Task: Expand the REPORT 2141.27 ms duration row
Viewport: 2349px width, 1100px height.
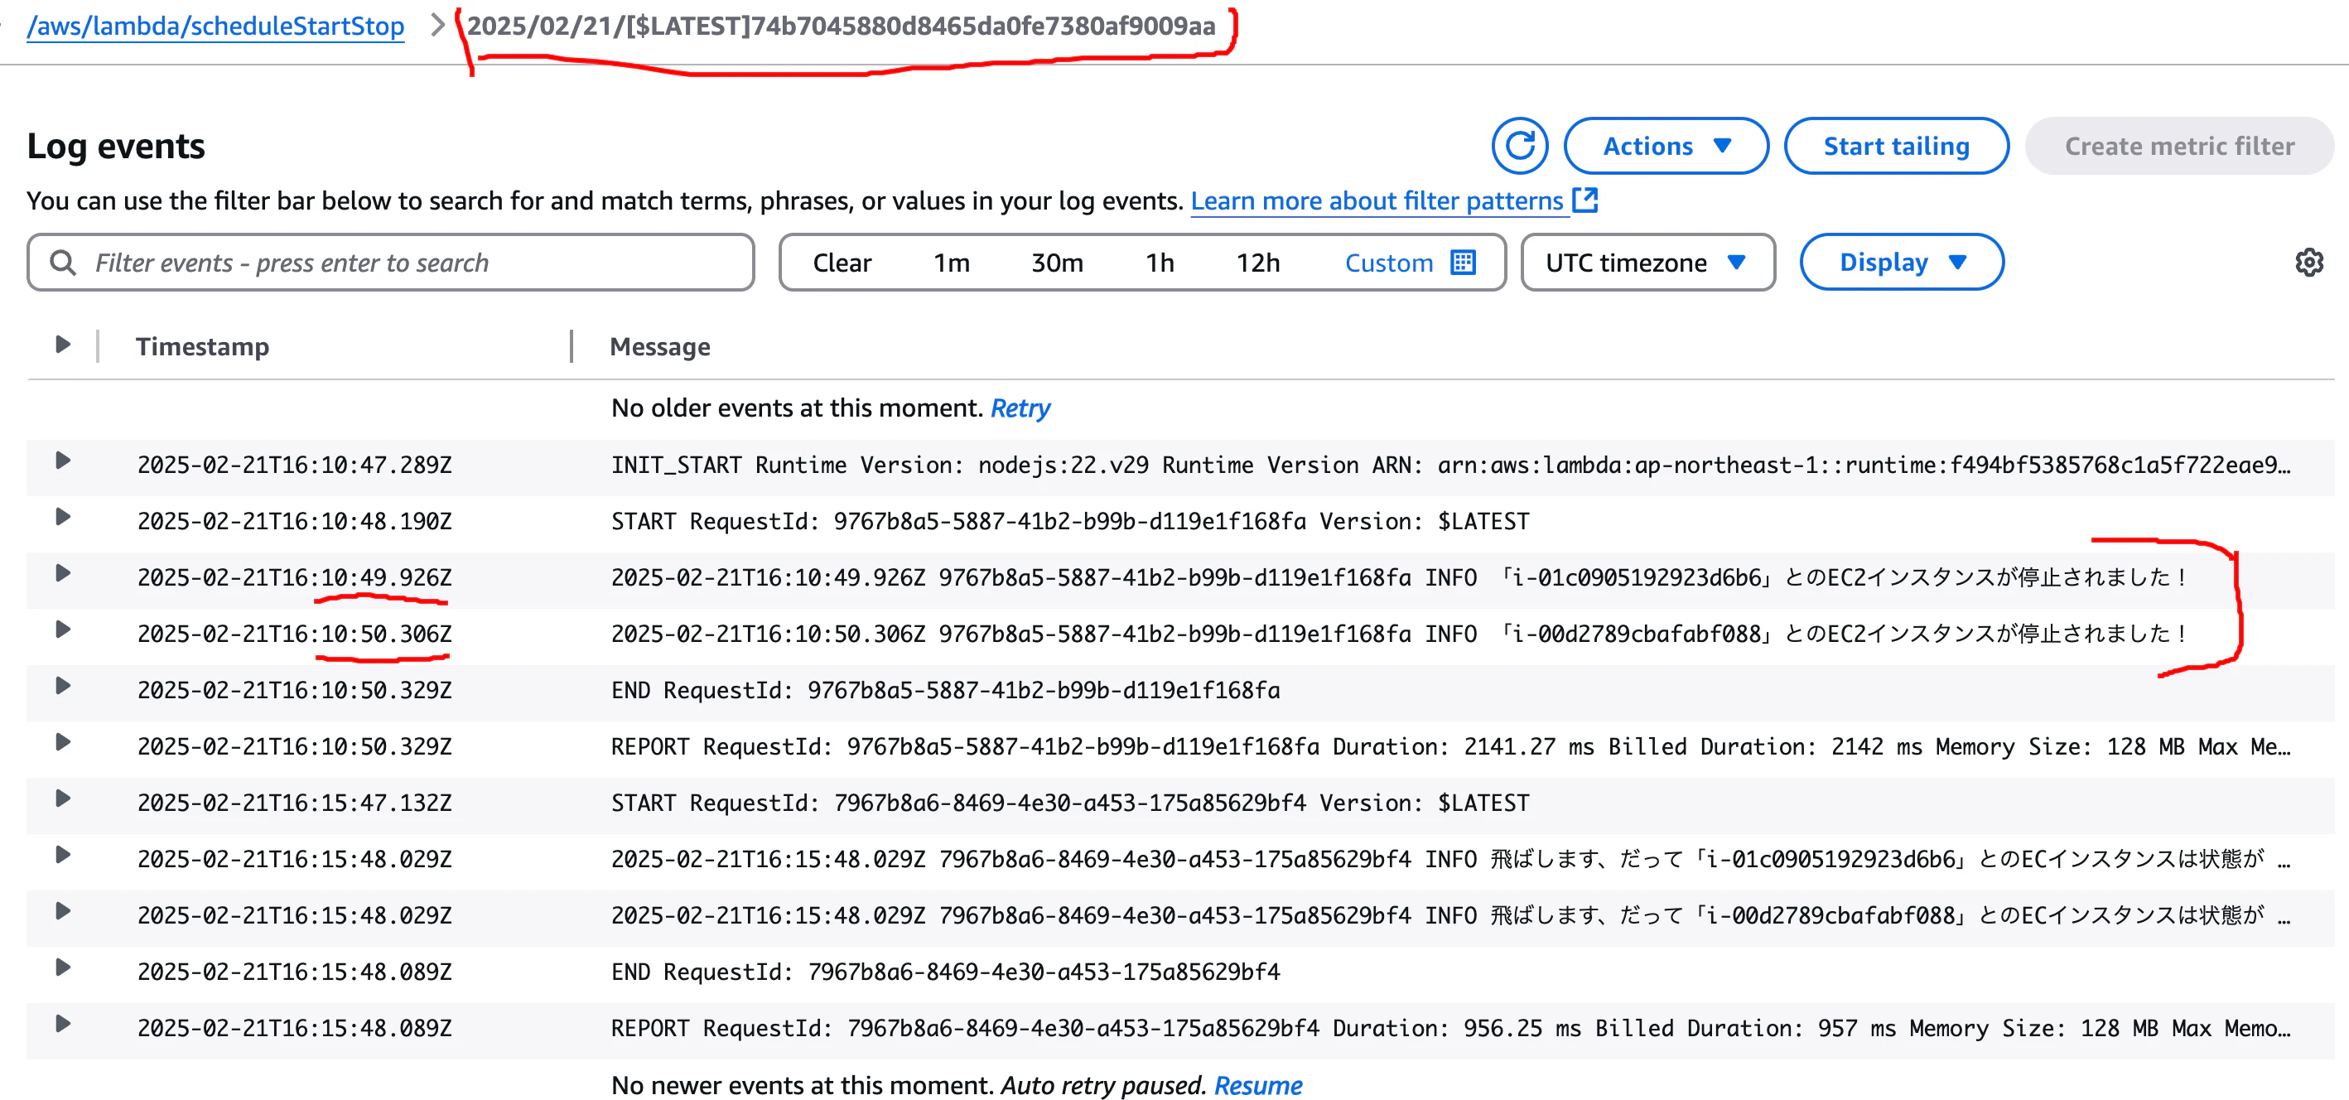Action: click(63, 742)
